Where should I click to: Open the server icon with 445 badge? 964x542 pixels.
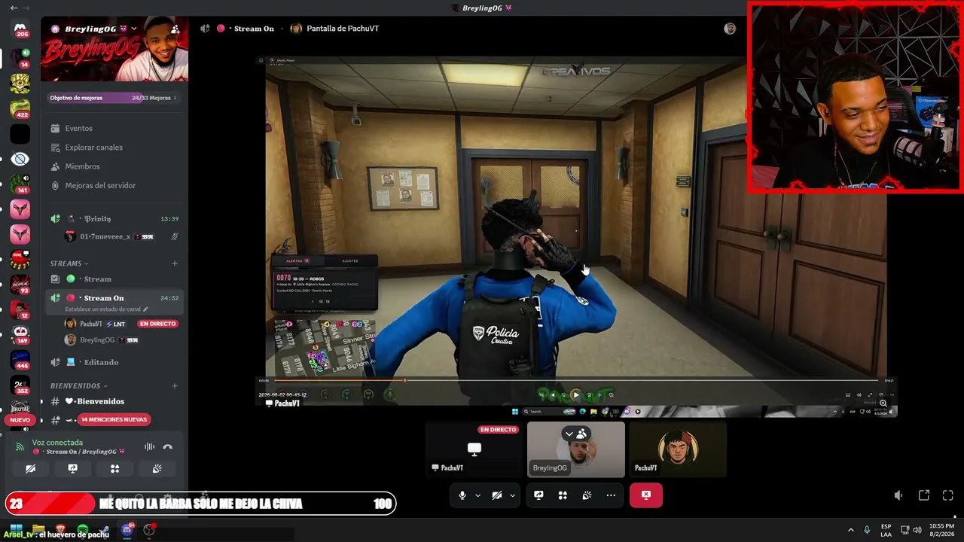coord(20,360)
